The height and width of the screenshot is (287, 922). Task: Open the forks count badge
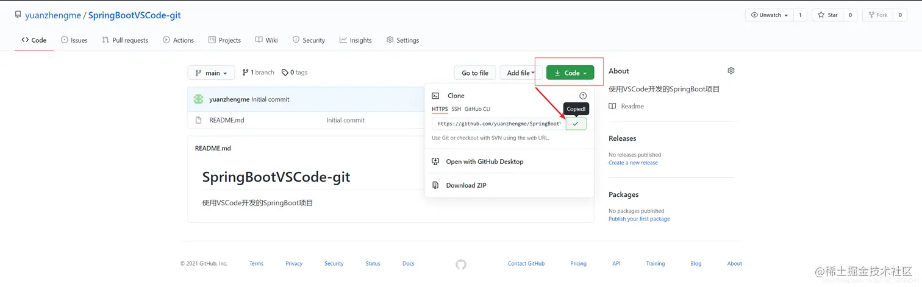click(x=900, y=15)
